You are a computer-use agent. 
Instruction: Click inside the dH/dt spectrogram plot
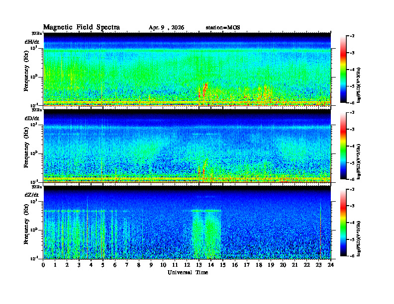tap(187, 69)
